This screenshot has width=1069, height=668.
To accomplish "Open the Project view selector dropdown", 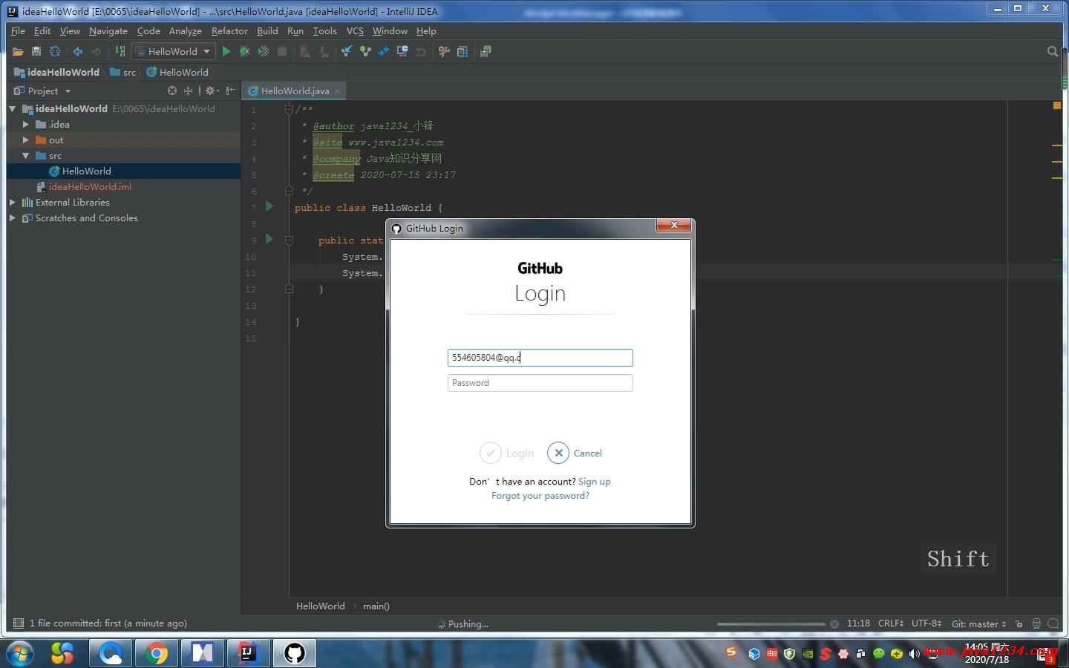I will [x=42, y=91].
